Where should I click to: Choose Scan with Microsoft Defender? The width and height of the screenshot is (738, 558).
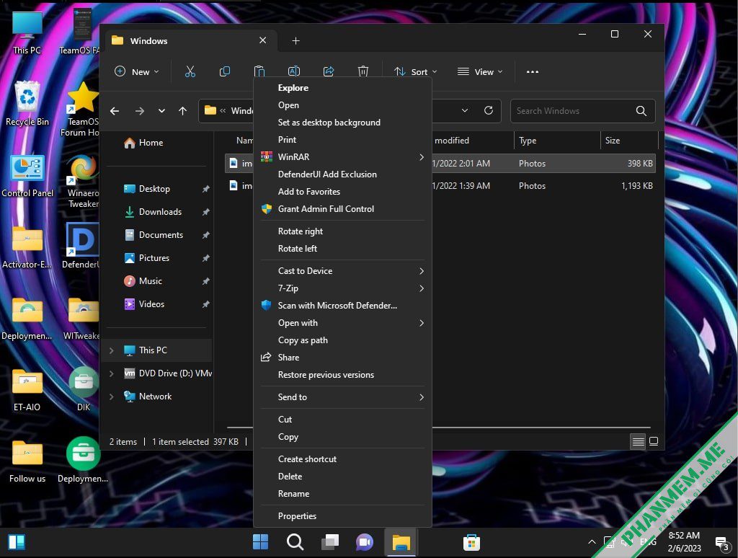[x=342, y=306]
